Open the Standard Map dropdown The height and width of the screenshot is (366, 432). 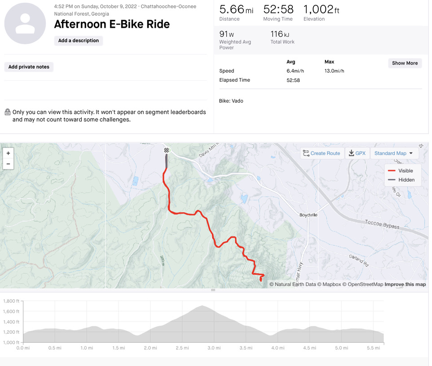pyautogui.click(x=394, y=153)
